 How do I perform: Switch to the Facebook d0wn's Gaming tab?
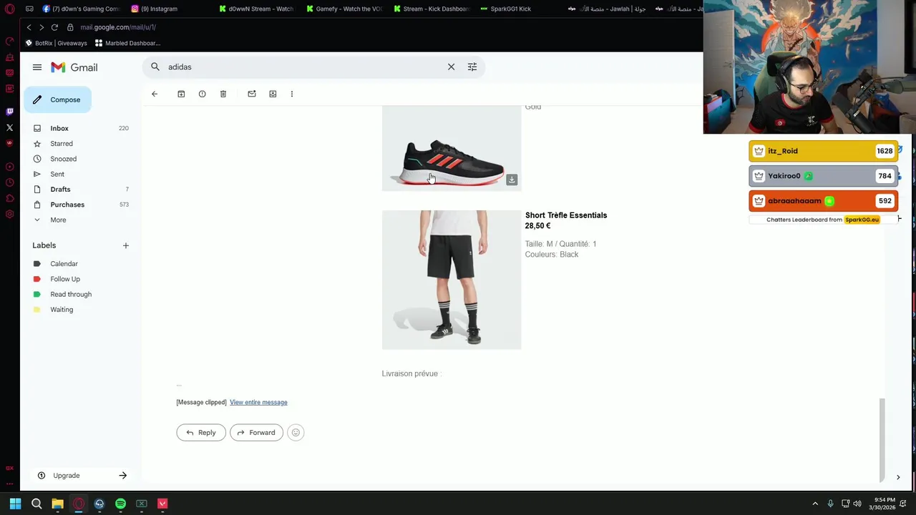(x=81, y=9)
